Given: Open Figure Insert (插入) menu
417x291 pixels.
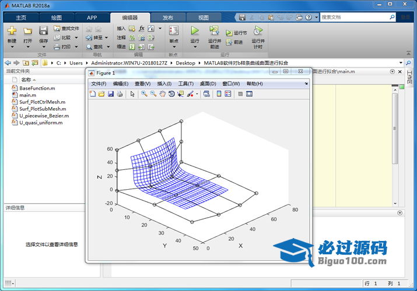Looking at the screenshot, I should pos(164,84).
